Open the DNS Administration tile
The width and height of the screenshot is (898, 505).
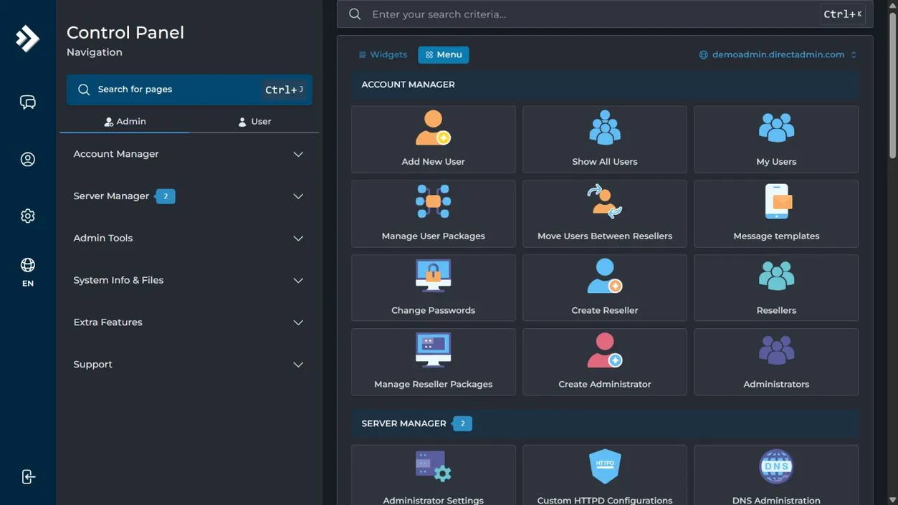pos(776,476)
